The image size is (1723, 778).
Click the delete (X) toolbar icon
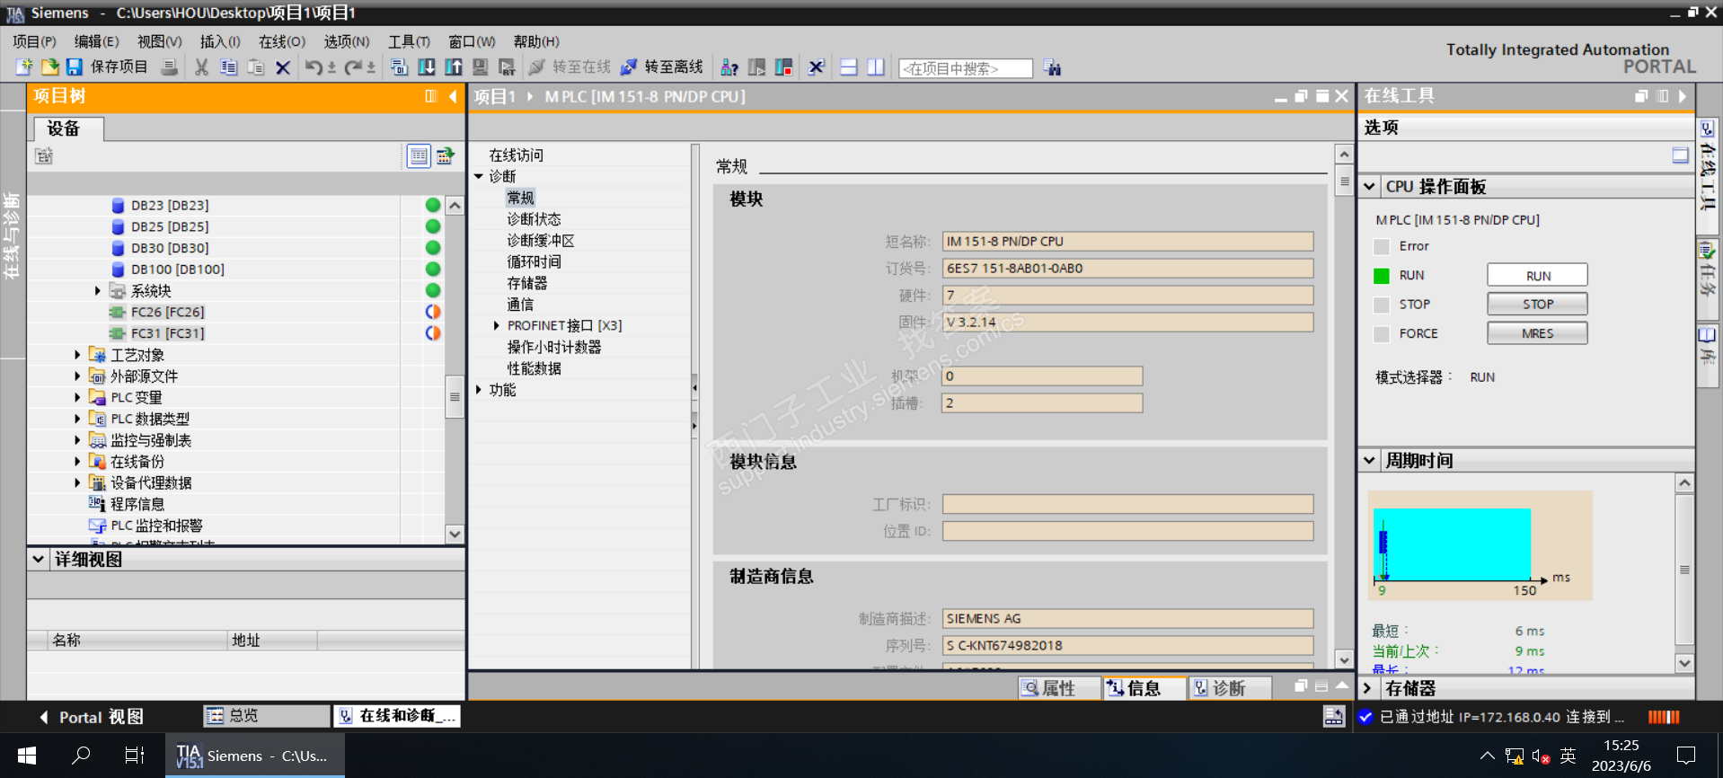[282, 67]
